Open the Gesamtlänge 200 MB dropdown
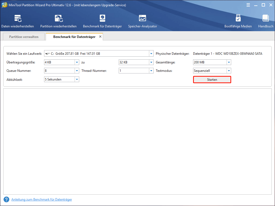The width and height of the screenshot is (275, 206). click(x=229, y=62)
